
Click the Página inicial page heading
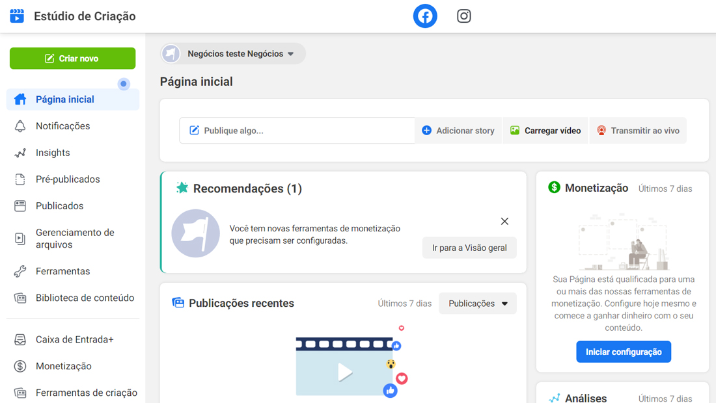click(x=197, y=82)
